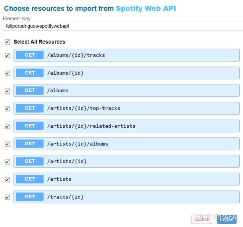Deselect the /albums resource checkbox

click(7, 91)
